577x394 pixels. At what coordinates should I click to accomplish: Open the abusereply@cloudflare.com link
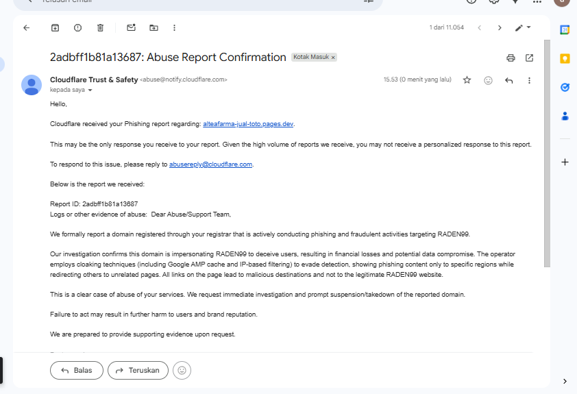click(x=211, y=164)
